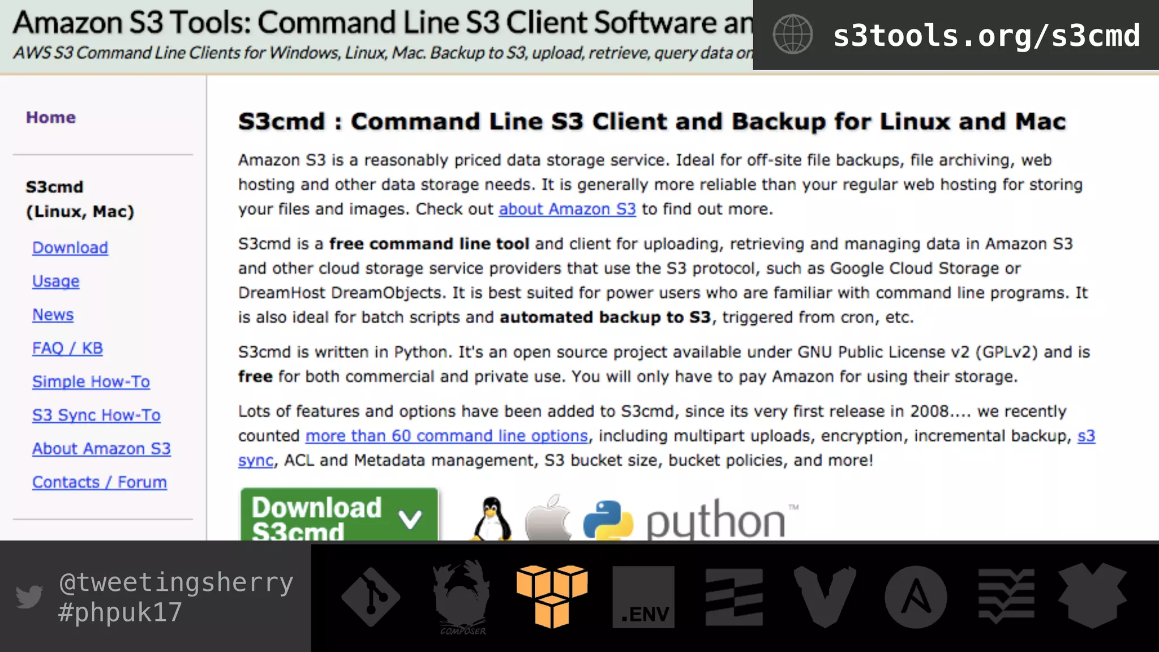Click the Git logo icon
1159x652 pixels.
(x=371, y=597)
